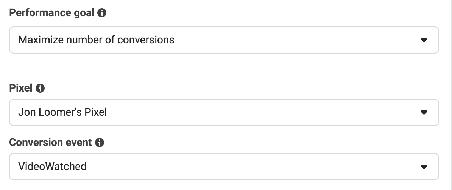Click the caret arrow in Pixel dropdown

424,112
